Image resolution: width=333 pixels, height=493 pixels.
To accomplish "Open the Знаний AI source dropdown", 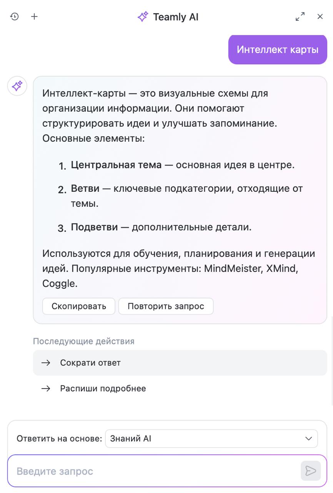I will (211, 438).
